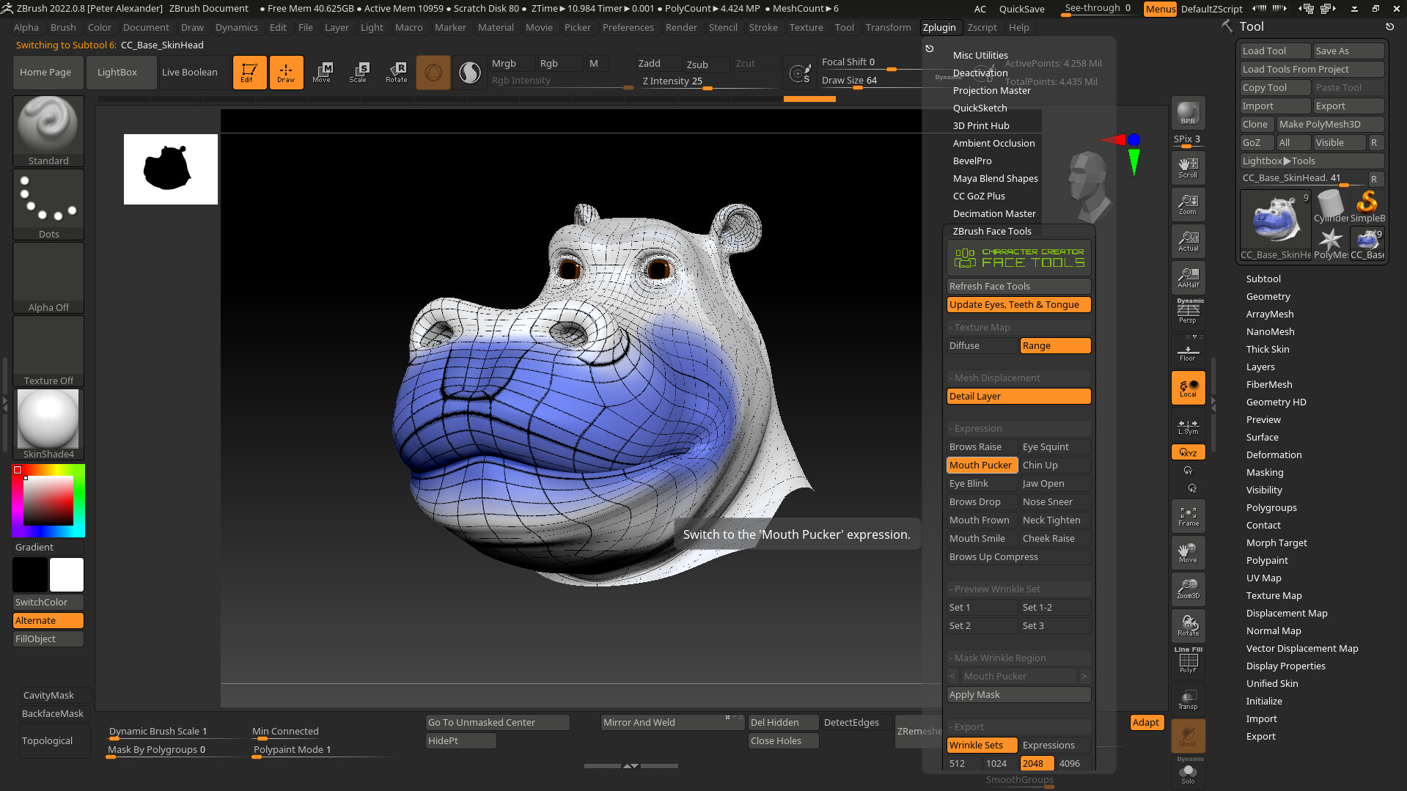The height and width of the screenshot is (791, 1407).
Task: Toggle Local symmetry mode
Action: click(x=1188, y=388)
